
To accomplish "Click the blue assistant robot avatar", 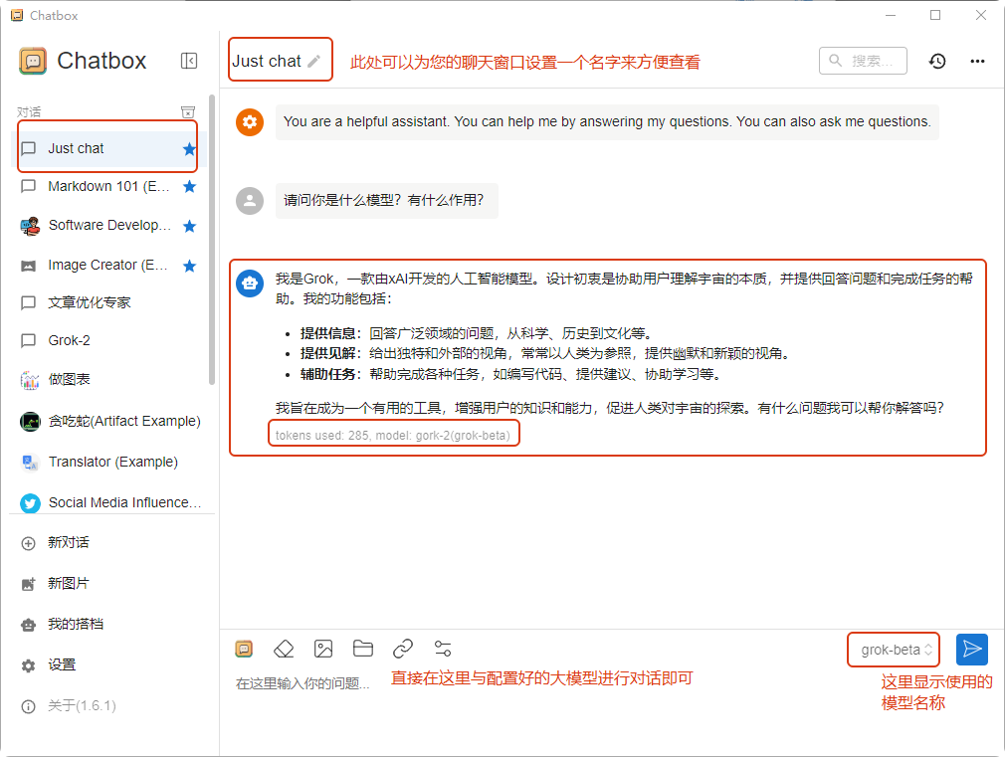I will pyautogui.click(x=250, y=283).
